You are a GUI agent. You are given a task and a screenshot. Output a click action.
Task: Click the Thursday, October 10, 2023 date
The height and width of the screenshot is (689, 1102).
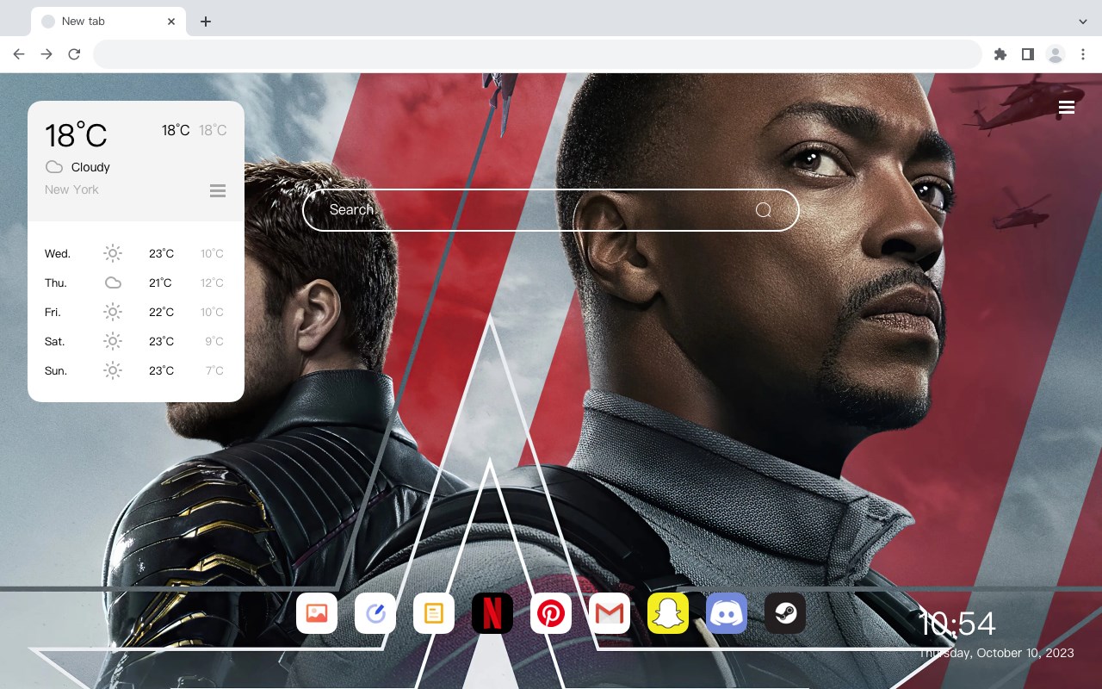tap(996, 653)
